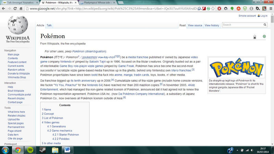This screenshot has width=274, height=154.
Task: Click Cite dis page link
Action: tap(15, 139)
